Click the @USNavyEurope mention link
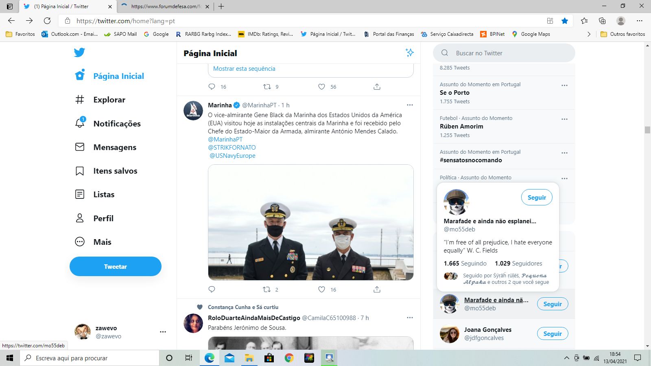Viewport: 651px width, 366px height. [232, 156]
